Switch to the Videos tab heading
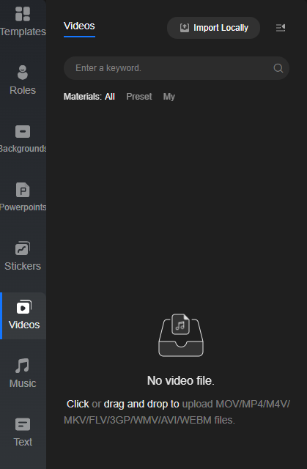307x469 pixels. [79, 26]
